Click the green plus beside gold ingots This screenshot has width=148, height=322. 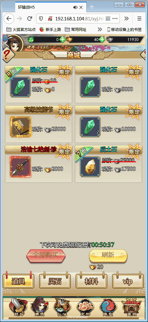[x=102, y=40]
